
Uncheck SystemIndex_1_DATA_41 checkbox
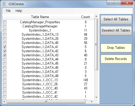click(5, 47)
